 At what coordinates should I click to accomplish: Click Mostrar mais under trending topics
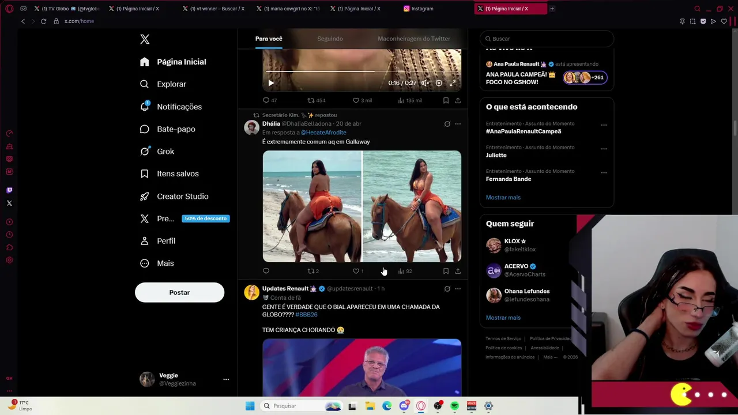[503, 197]
